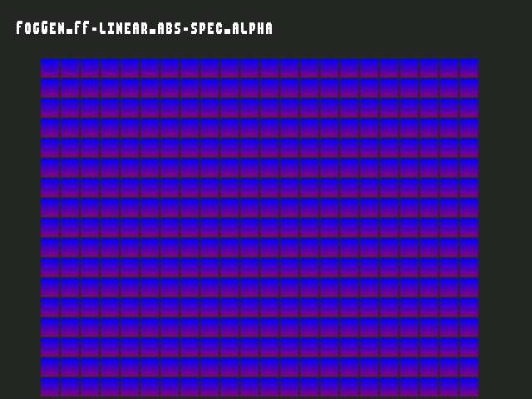Select the top-left gradient square of the grid
The width and height of the screenshot is (532, 399).
[x=50, y=68]
